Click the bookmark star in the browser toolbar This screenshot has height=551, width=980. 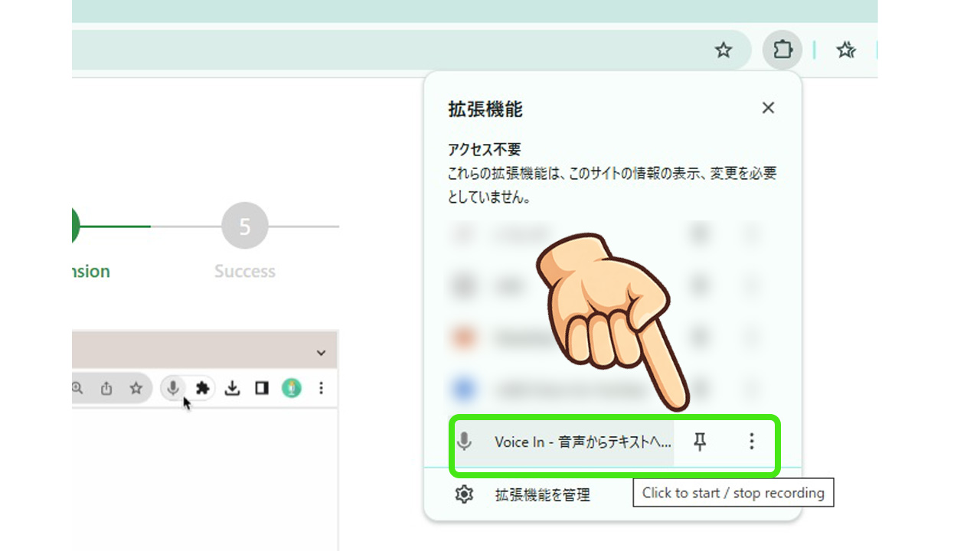tap(724, 49)
